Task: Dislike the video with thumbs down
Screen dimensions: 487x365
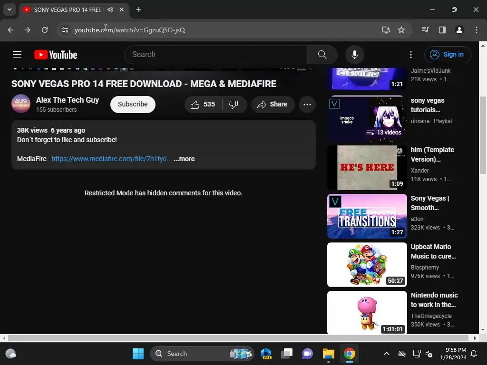Action: (234, 104)
